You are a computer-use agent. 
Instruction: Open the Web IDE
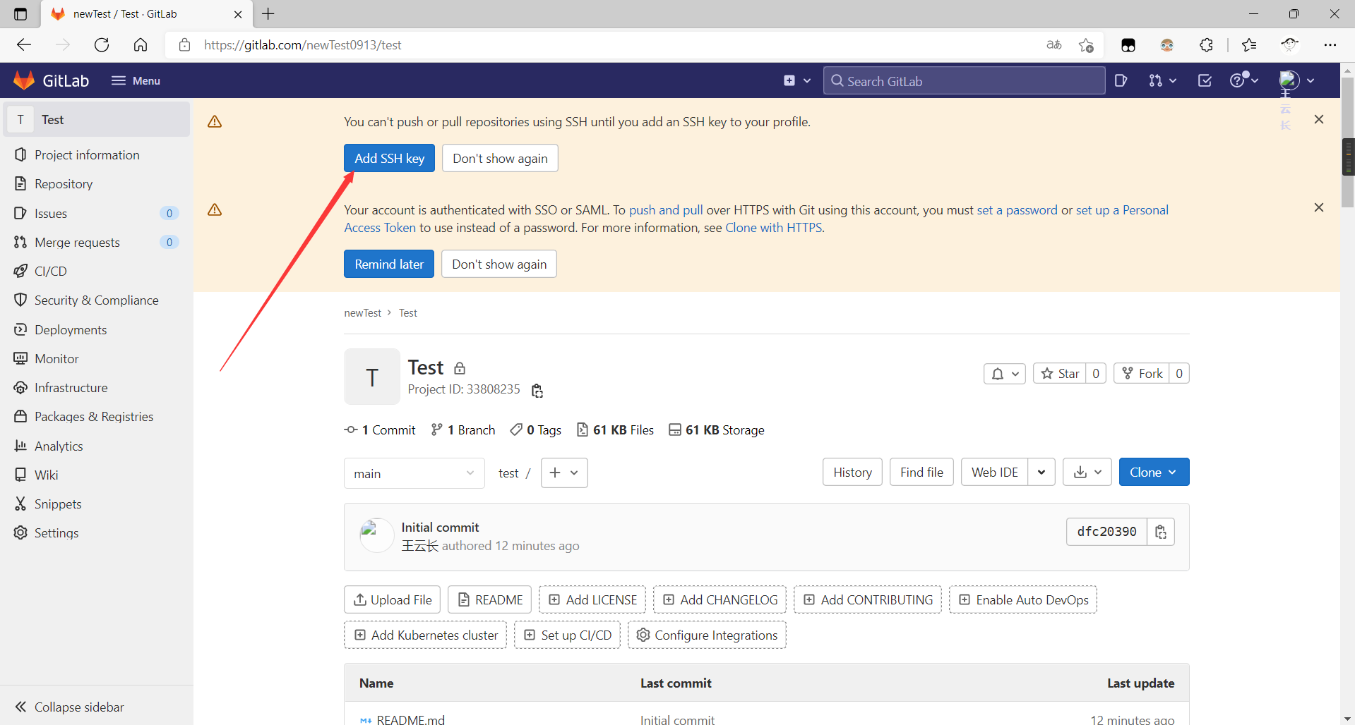point(994,472)
